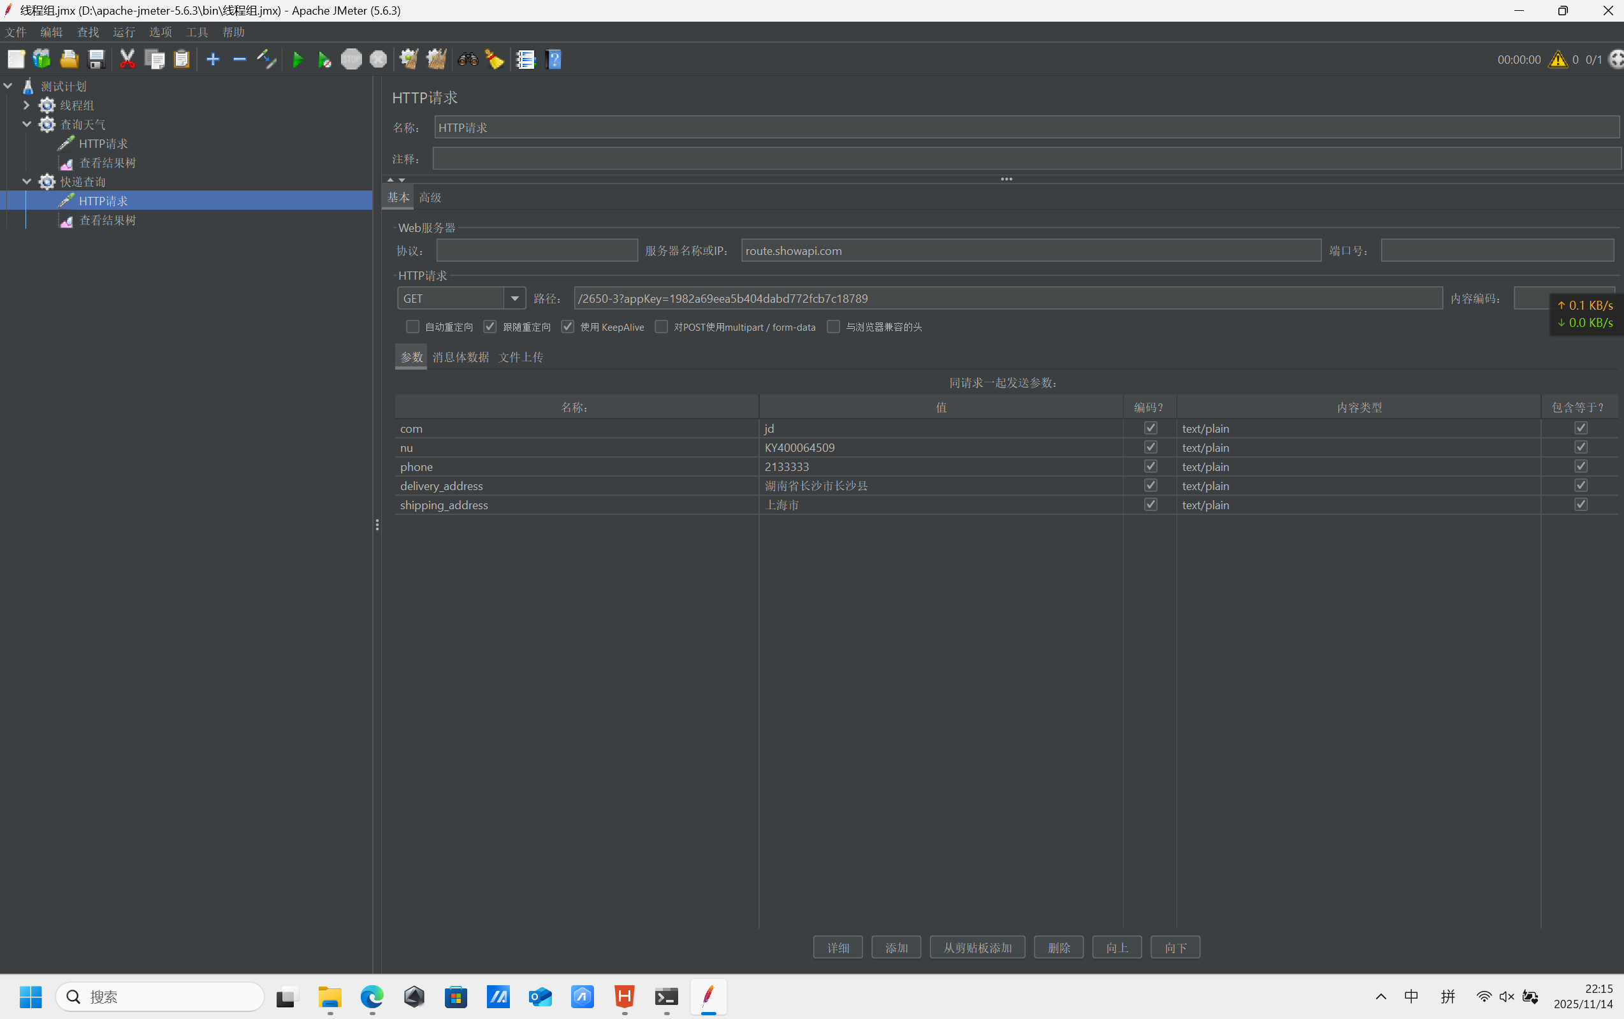This screenshot has height=1019, width=1624.
Task: Open the GET method dropdown
Action: [x=514, y=298]
